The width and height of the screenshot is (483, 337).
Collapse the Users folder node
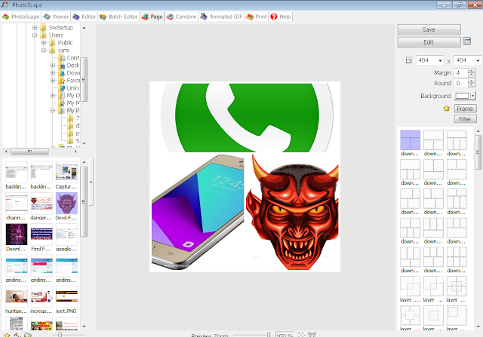point(35,35)
